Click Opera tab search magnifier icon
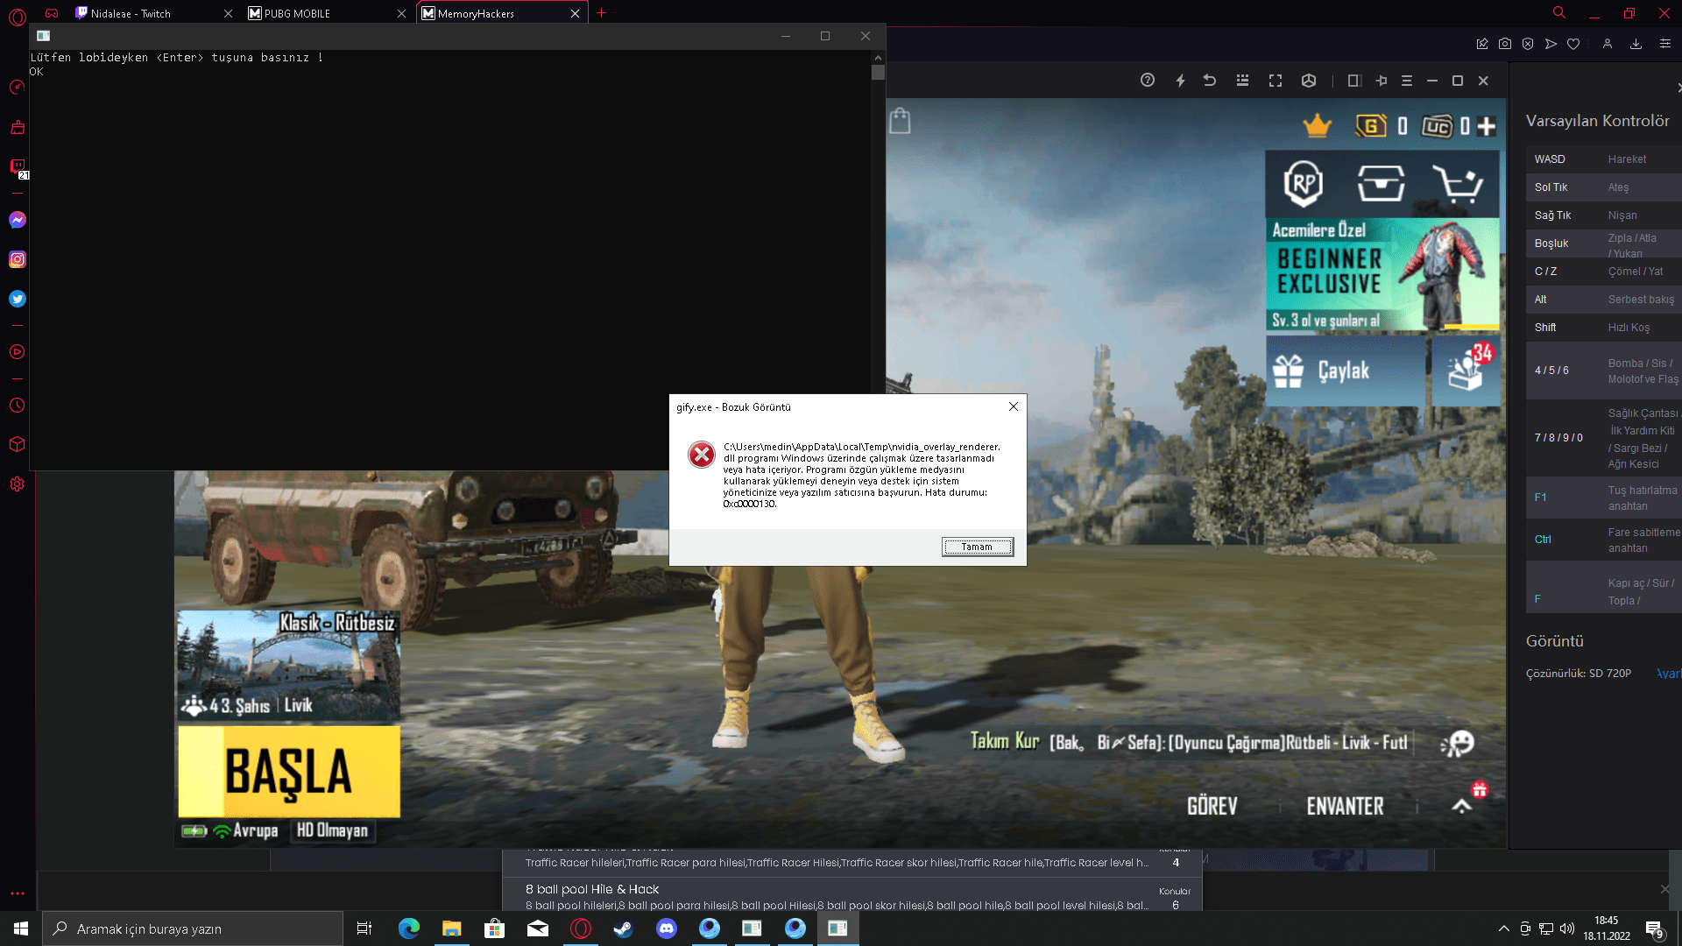This screenshot has height=946, width=1682. click(1559, 12)
